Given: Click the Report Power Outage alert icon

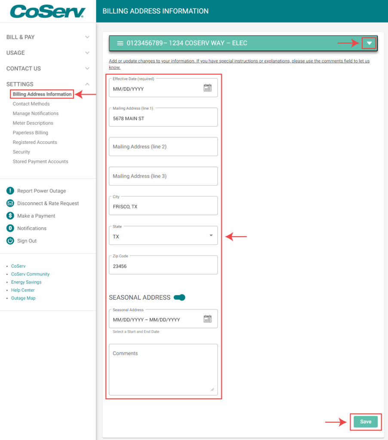Looking at the screenshot, I should [x=10, y=191].
